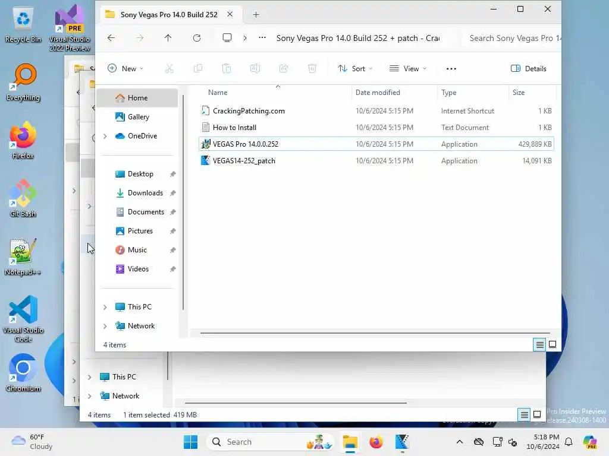This screenshot has height=456, width=609.
Task: Expand Network in back window sidebar
Action: click(89, 396)
